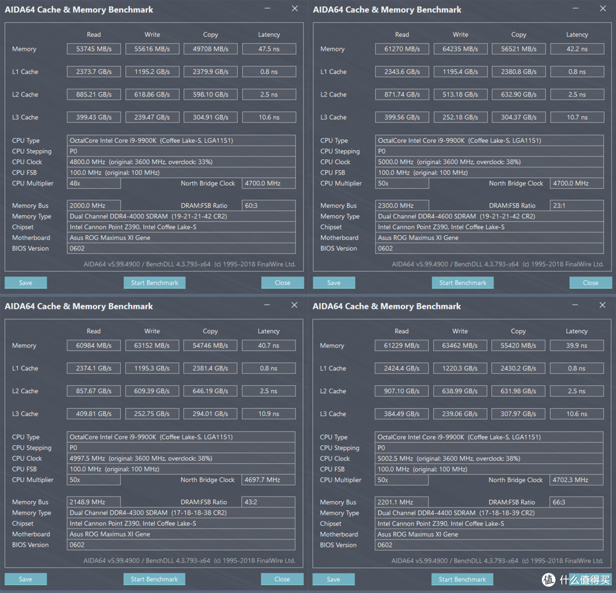Close the DDR4-4300 window via title bar X

[294, 305]
